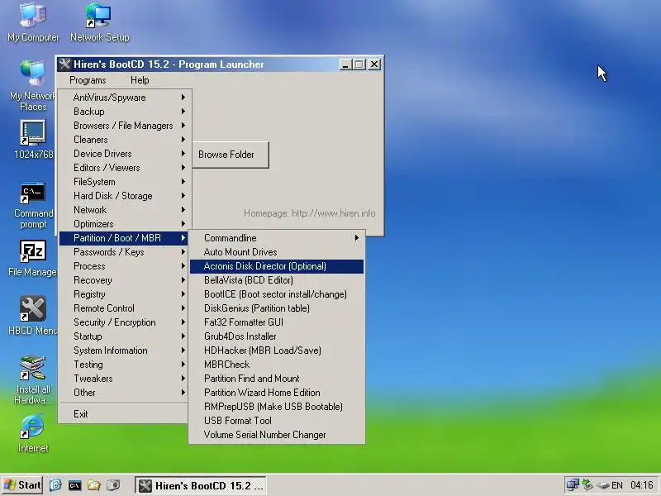Click Install all Hardware desktop icon
661x496 pixels.
[33, 380]
